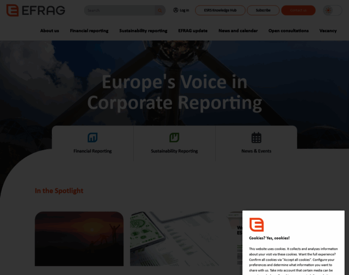
Task: Click the search magnifier icon
Action: [x=160, y=11]
